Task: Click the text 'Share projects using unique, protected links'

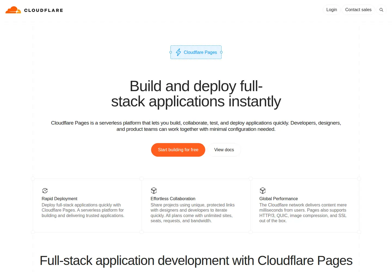Action: (192, 205)
